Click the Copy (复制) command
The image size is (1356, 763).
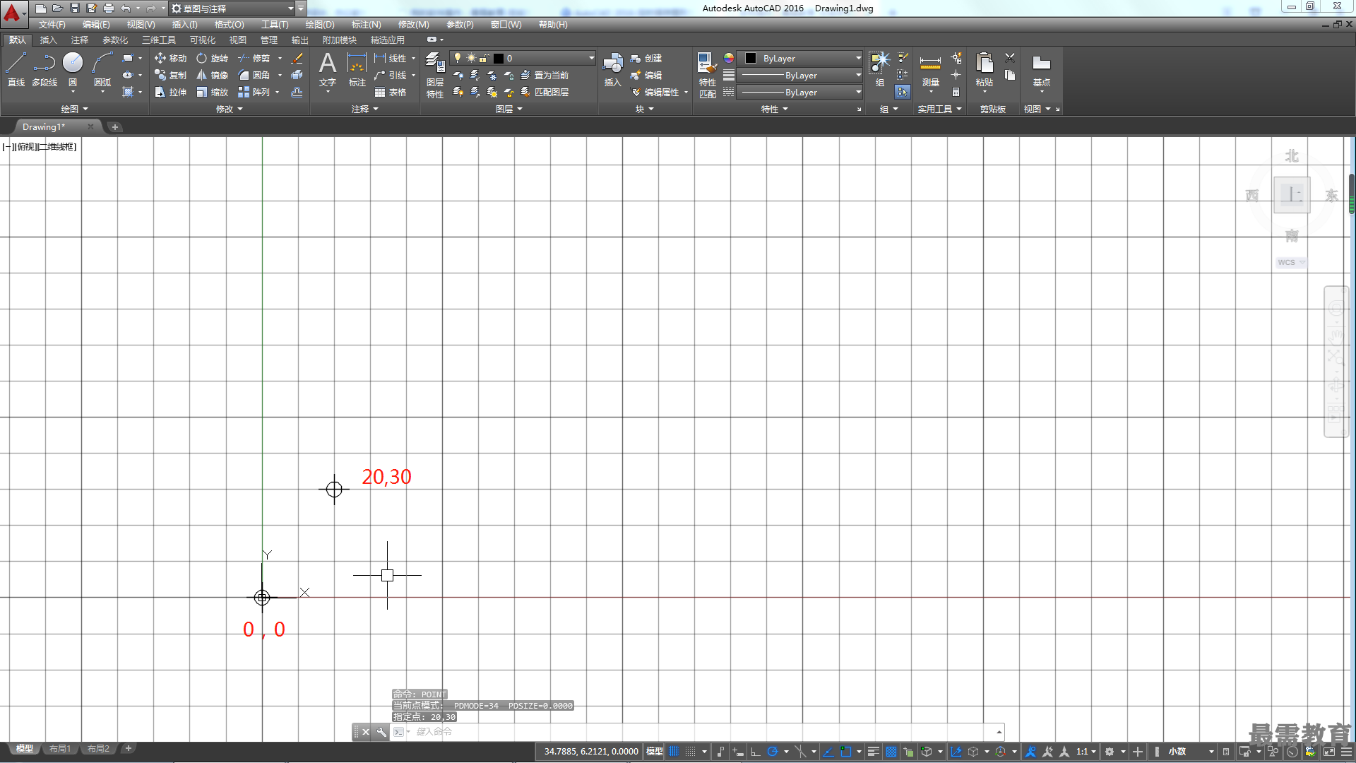coord(171,75)
